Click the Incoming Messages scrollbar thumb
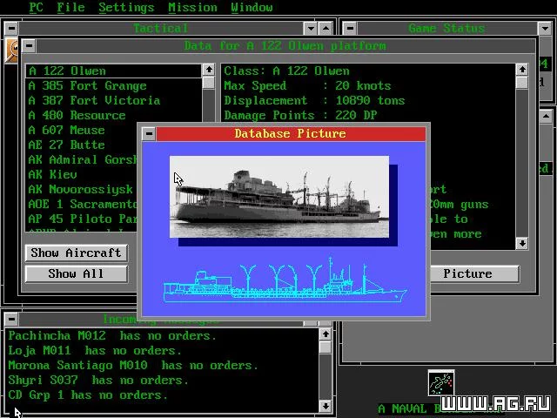The width and height of the screenshot is (557, 418). 325,347
